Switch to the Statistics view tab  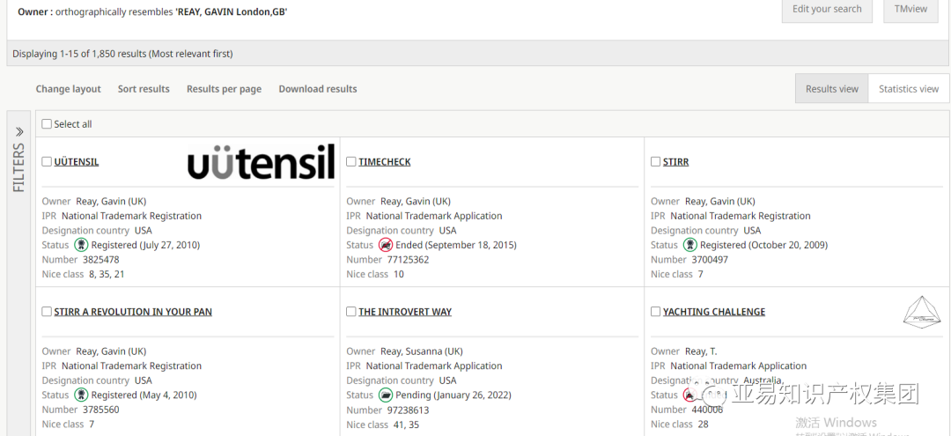pyautogui.click(x=909, y=89)
